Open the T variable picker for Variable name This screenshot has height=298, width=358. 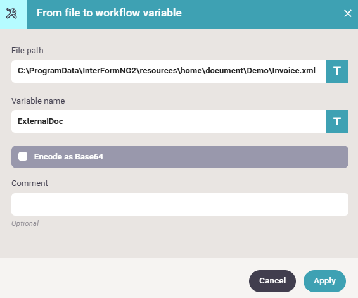tap(336, 121)
